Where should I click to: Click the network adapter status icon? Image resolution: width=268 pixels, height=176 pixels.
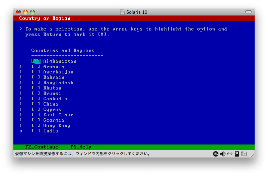click(x=230, y=154)
